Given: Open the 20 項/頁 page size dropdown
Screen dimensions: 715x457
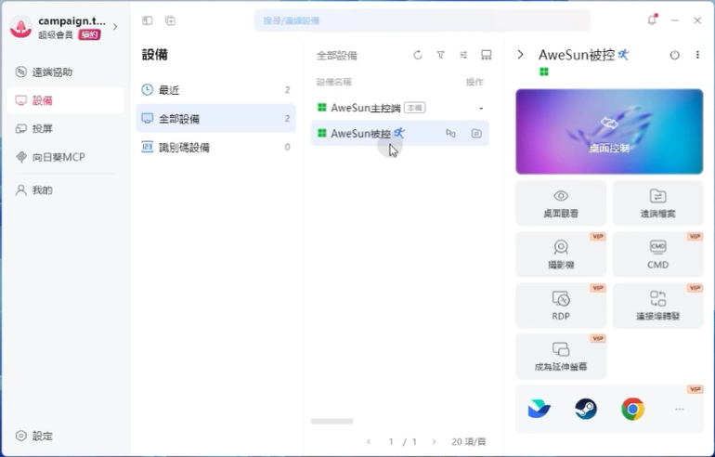Looking at the screenshot, I should point(469,441).
